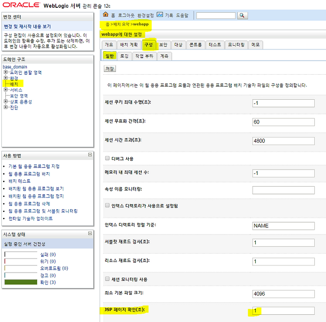Switch to the 대상 tab
The height and width of the screenshot is (322, 326).
(178, 45)
